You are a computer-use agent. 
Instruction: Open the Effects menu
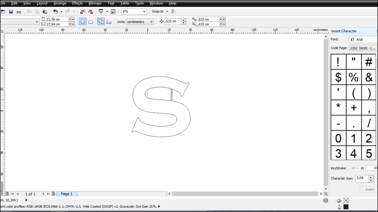pos(77,3)
